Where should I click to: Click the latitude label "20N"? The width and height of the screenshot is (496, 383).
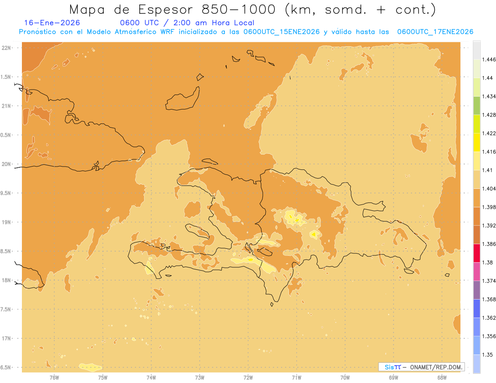pos(7,164)
